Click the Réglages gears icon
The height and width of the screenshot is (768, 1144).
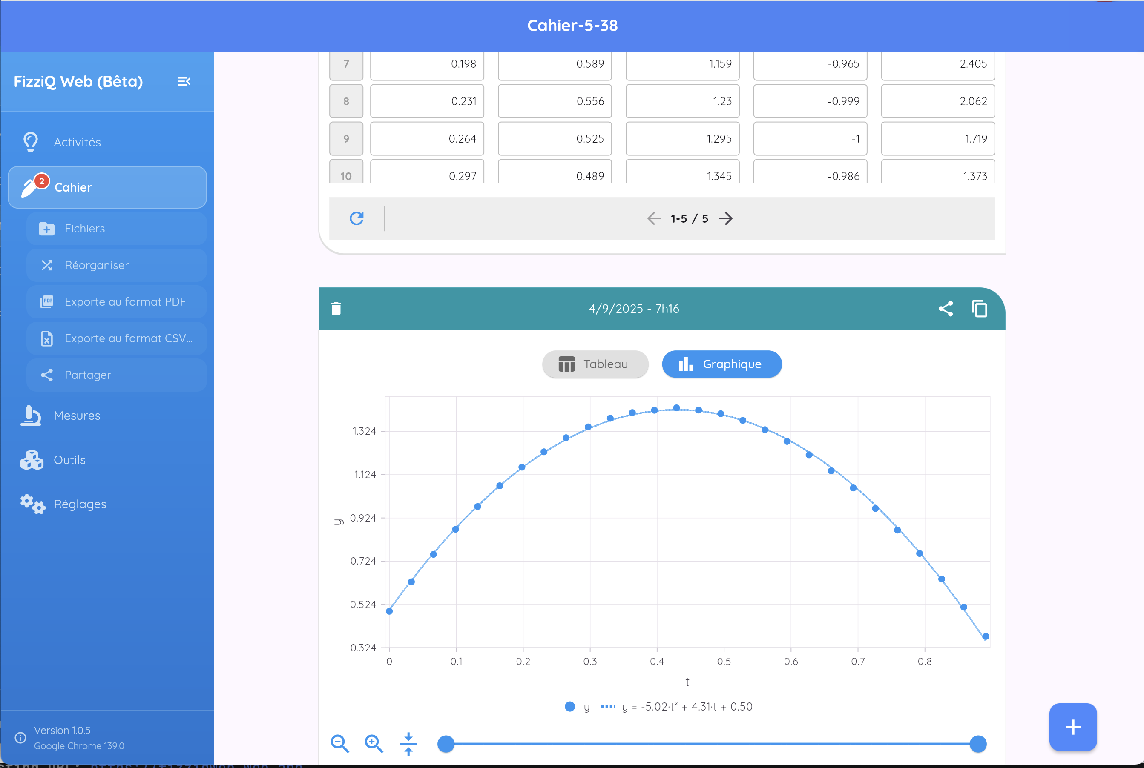[32, 504]
